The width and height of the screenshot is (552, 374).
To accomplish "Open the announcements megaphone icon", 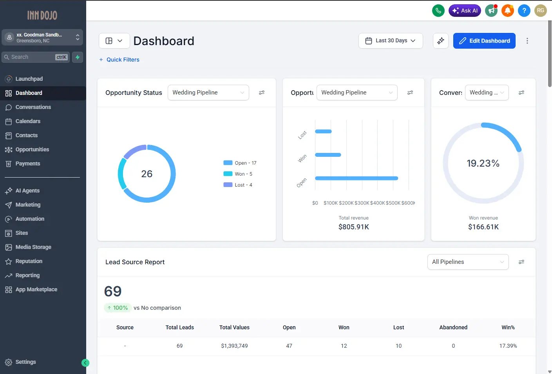I will pyautogui.click(x=491, y=11).
